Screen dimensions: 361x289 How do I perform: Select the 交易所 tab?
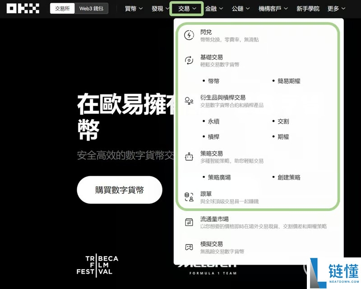pos(62,9)
